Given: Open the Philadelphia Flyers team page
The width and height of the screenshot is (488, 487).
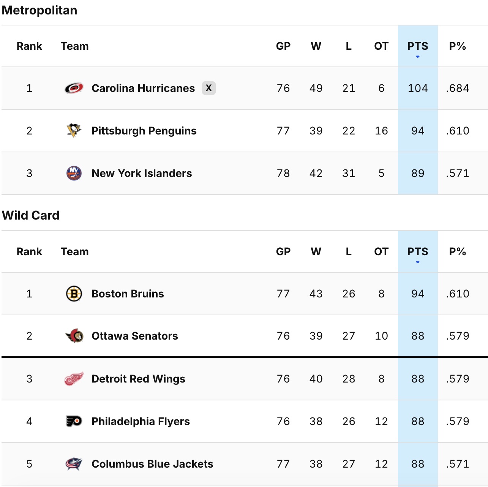Looking at the screenshot, I should (x=141, y=421).
